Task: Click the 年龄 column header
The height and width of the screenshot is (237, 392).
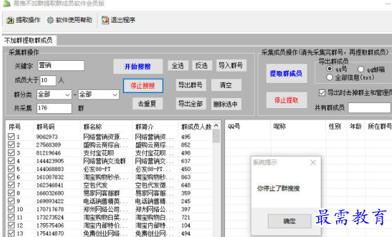Action: (x=355, y=126)
